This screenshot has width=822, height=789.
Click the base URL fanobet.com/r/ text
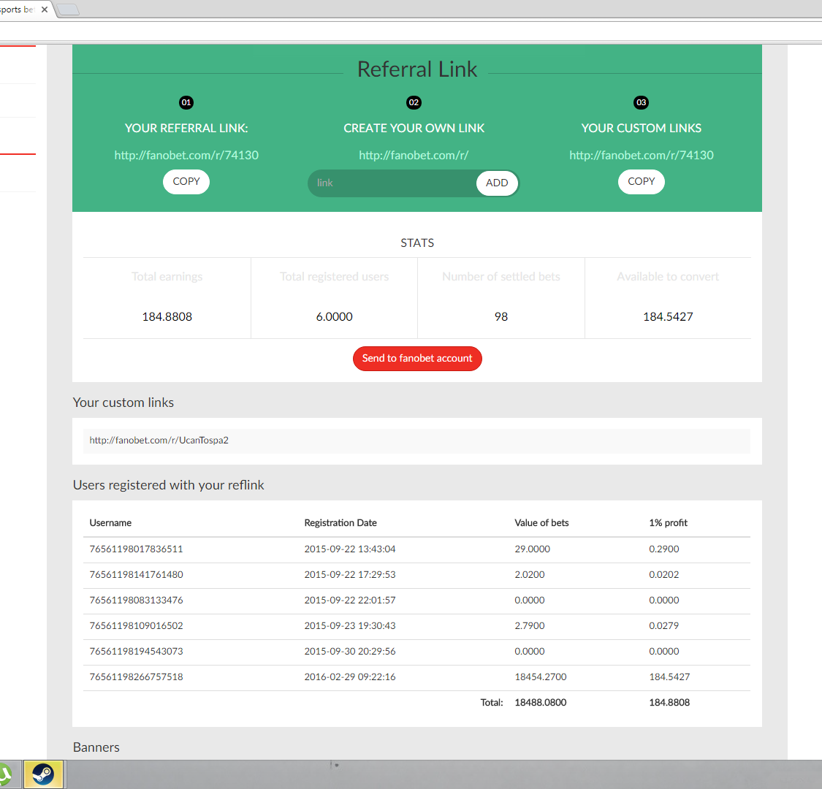click(414, 155)
